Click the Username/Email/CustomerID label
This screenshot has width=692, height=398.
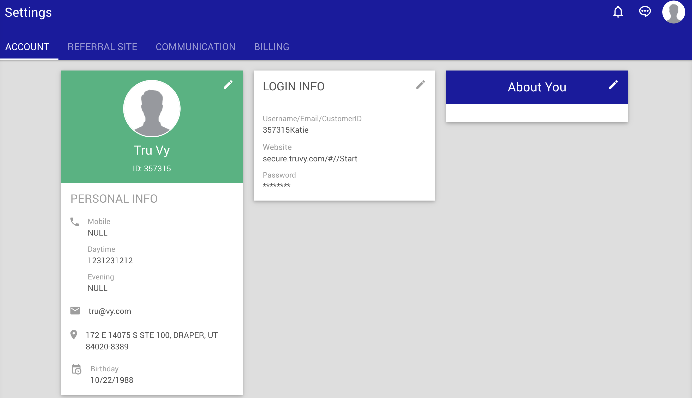[x=312, y=119]
